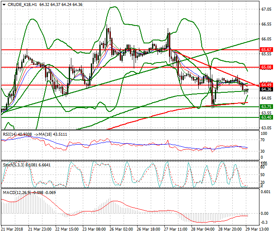This screenshot has height=234, width=276.
Task: Select the Stochastic scale value 50
Action: [262, 175]
